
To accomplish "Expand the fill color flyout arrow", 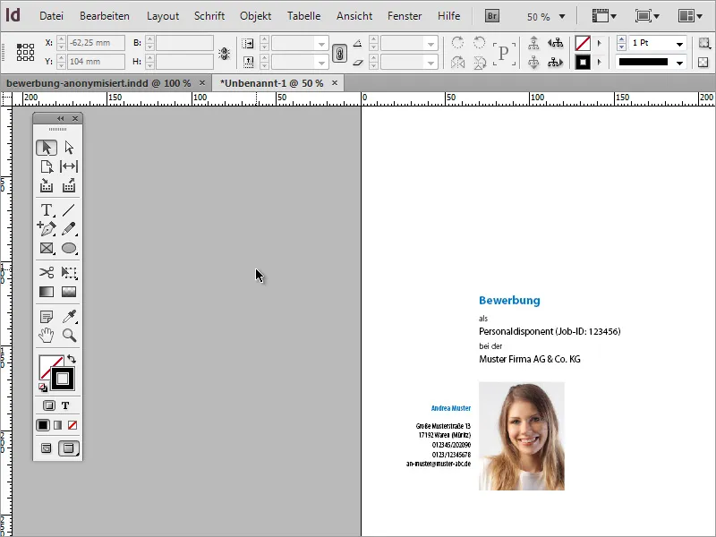I will coord(600,43).
